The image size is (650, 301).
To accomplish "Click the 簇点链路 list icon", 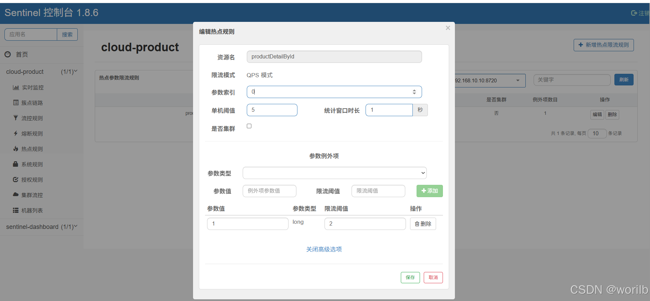I will (x=16, y=102).
